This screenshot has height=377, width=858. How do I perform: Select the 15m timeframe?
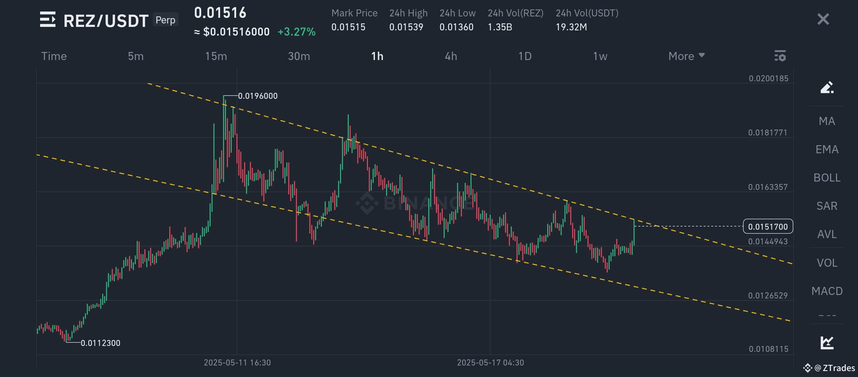click(216, 56)
